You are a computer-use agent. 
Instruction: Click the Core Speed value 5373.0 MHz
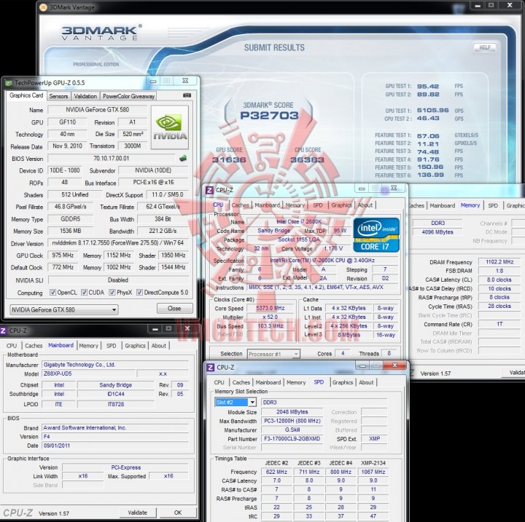pos(271,308)
